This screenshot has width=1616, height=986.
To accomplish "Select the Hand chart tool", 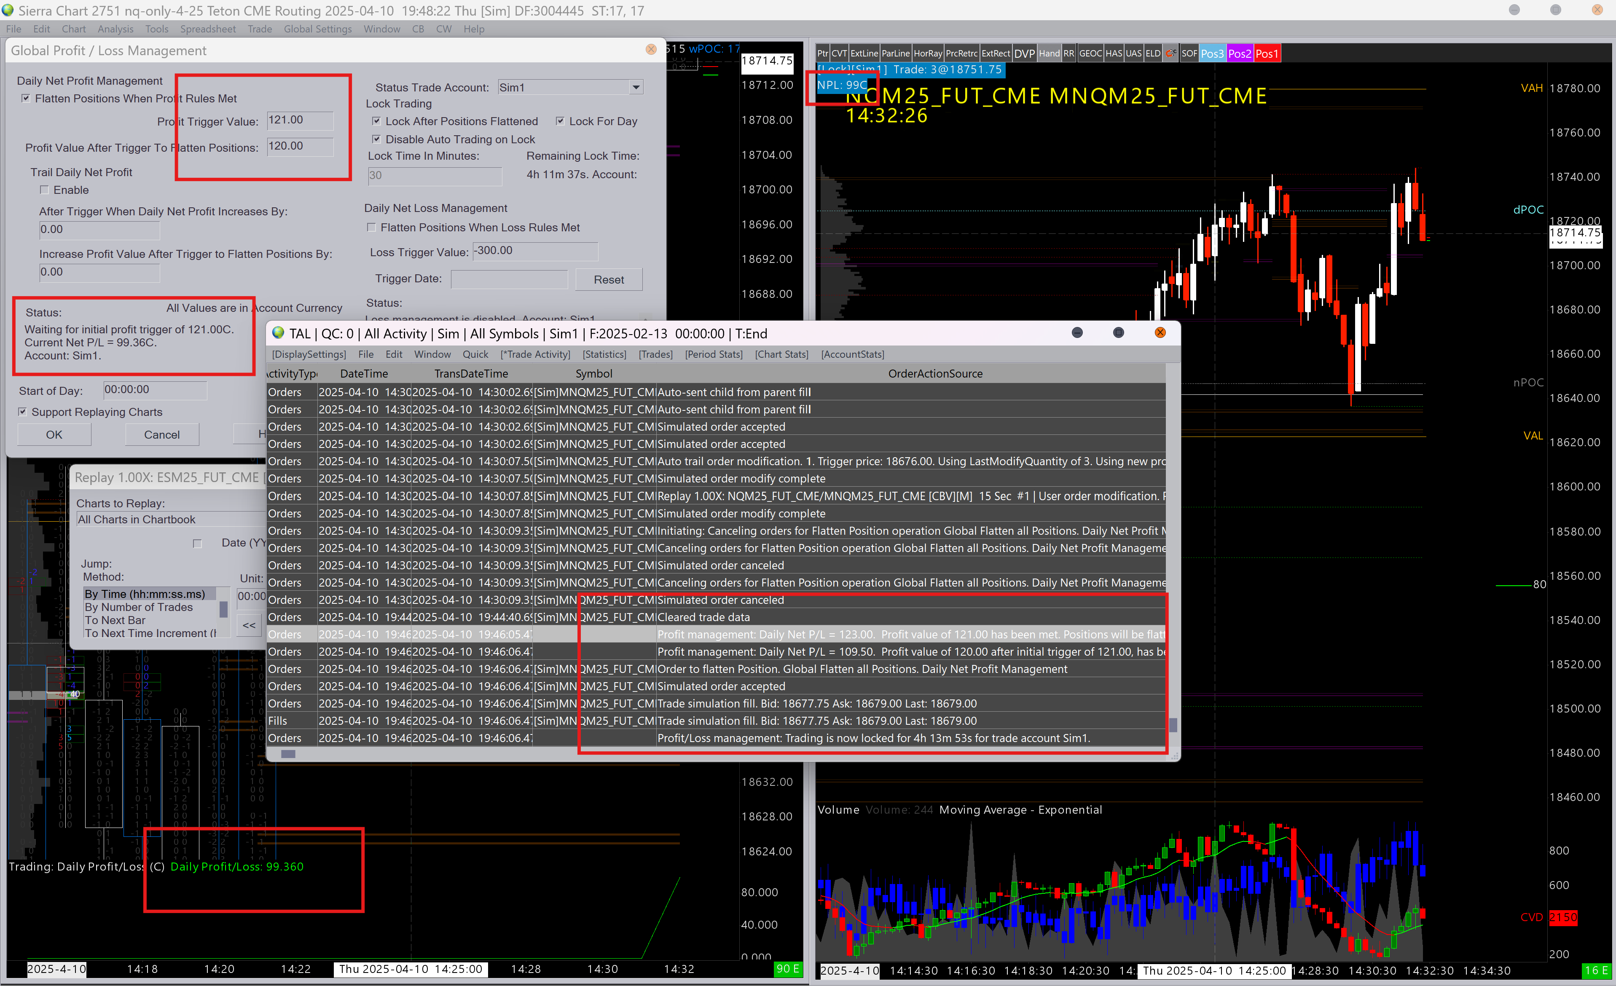I will 1049,54.
